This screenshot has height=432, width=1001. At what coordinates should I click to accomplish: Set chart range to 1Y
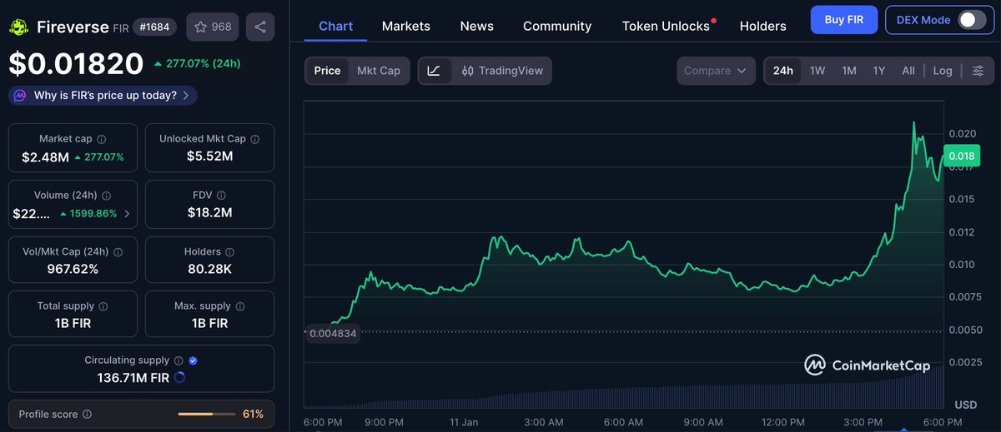[879, 71]
